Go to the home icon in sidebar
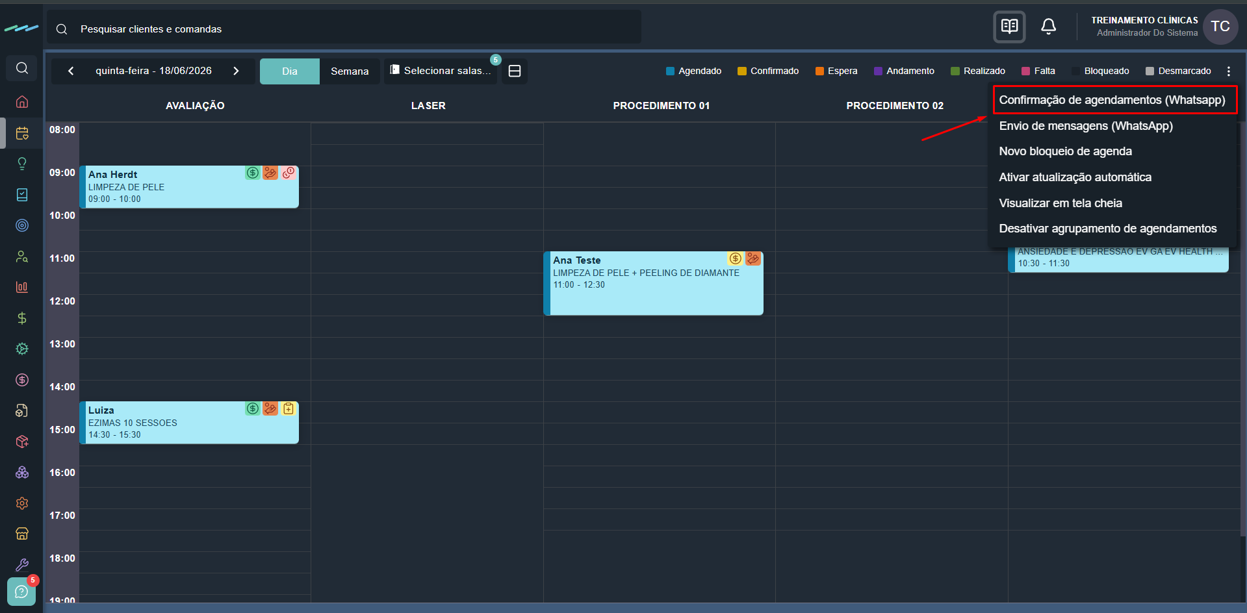1247x613 pixels. point(22,102)
